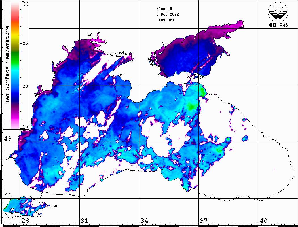This screenshot has width=298, height=227.
Task: Click longitude label '37'
Action: click(204, 221)
